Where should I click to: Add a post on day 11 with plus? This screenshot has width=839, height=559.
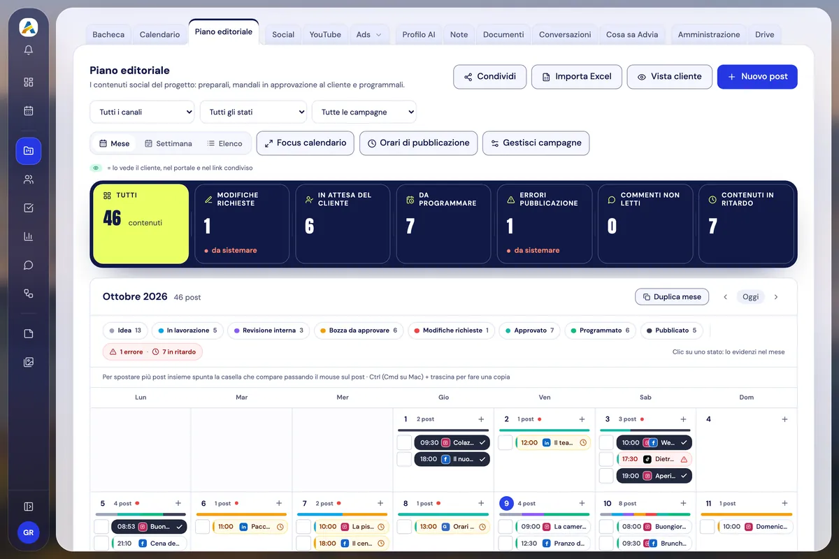click(x=784, y=503)
